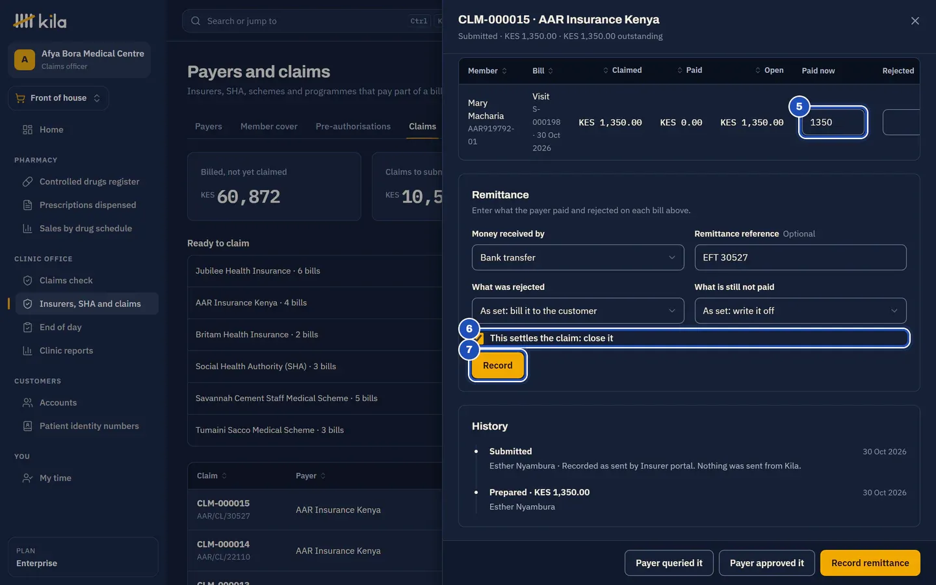Viewport: 936px width, 585px height.
Task: Open claim CLM-000014 row
Action: tap(315, 551)
